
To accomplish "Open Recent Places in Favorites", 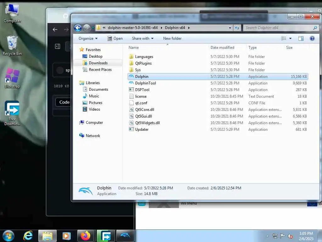I will [100, 70].
